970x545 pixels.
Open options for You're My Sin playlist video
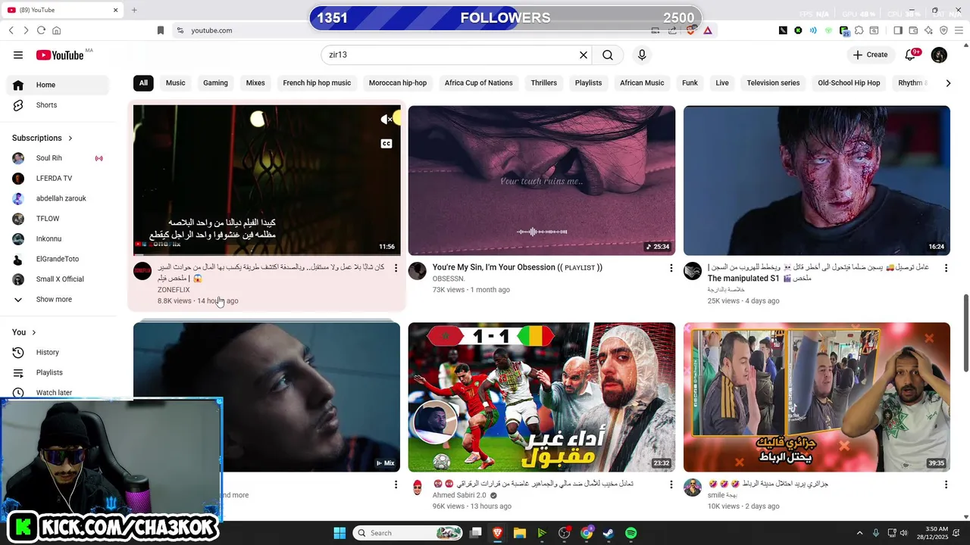coord(671,268)
